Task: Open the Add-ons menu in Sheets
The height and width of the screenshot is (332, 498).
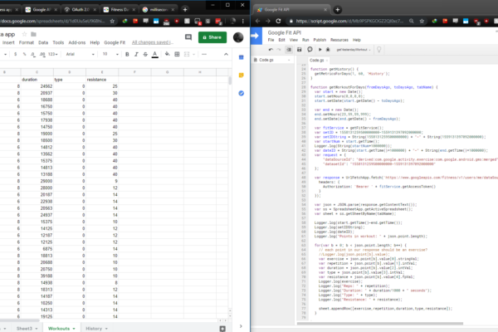Action: click(77, 42)
